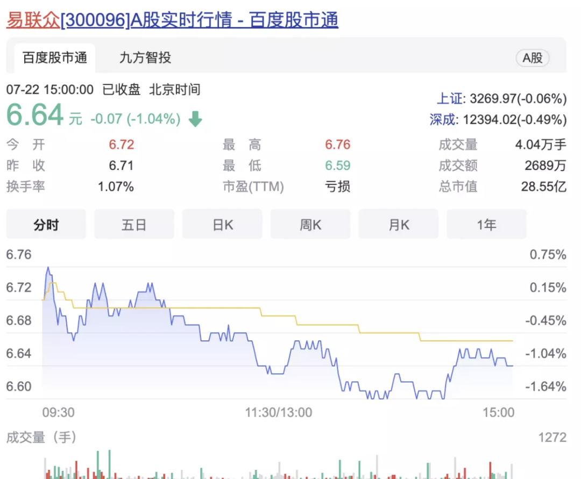The width and height of the screenshot is (581, 479).
Task: Select the 月K monthly chart
Action: coord(399,224)
